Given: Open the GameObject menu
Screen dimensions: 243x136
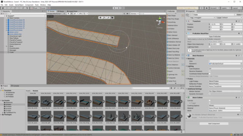Looking at the screenshot, I should [19, 5].
